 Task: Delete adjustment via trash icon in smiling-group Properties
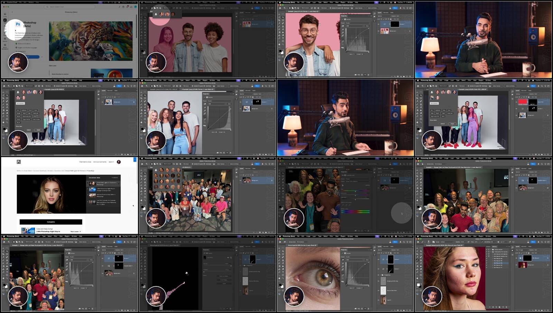231,153
